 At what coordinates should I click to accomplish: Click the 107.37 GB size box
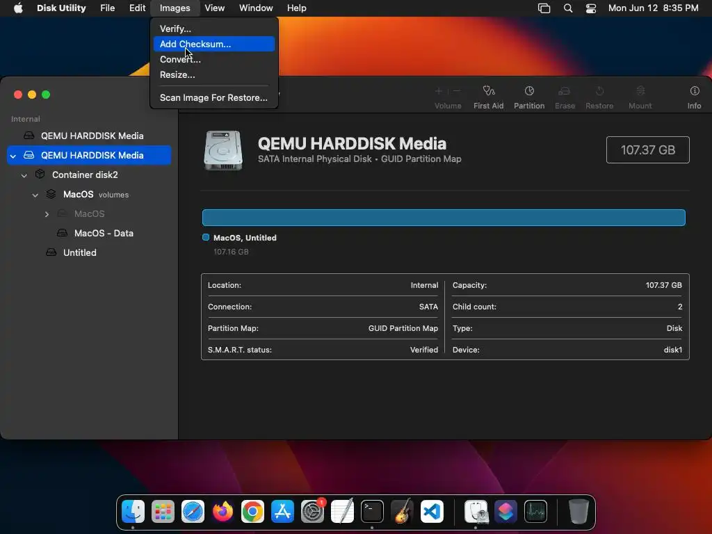click(x=648, y=150)
